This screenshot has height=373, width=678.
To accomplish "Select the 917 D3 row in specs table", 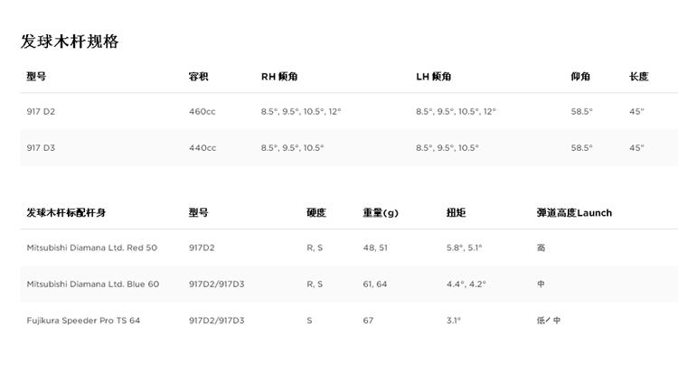I will click(42, 147).
